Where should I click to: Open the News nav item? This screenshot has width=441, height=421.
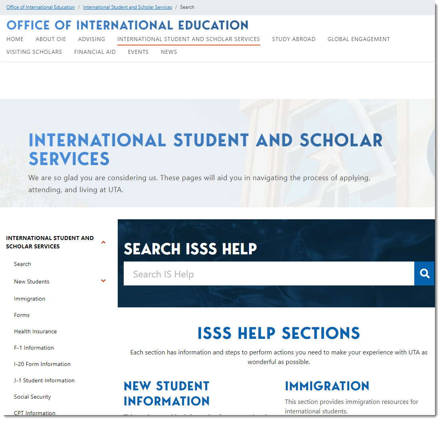pos(169,52)
